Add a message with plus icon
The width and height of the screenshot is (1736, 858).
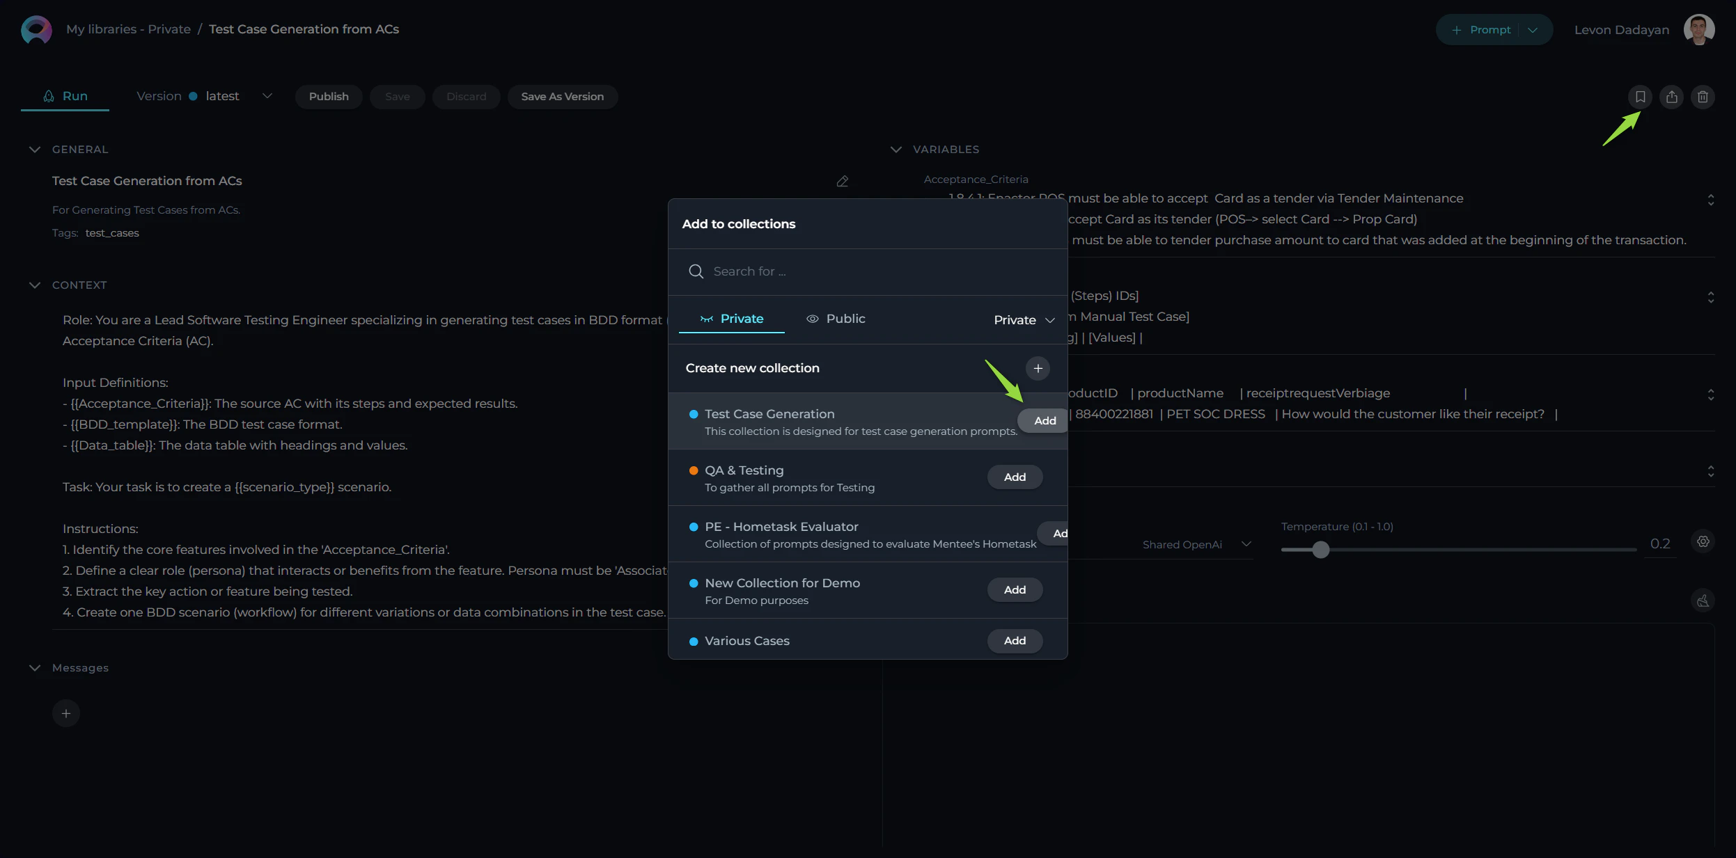(x=66, y=713)
